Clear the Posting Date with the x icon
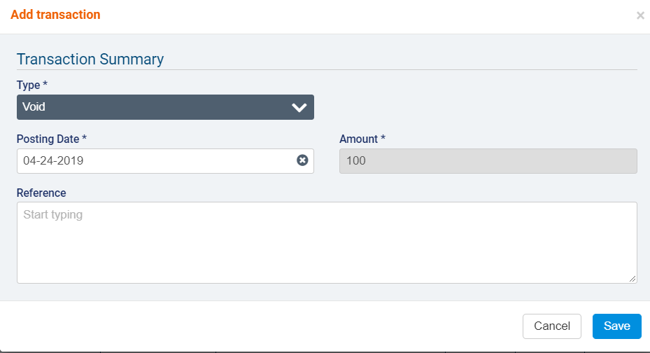The image size is (650, 353). [x=302, y=160]
